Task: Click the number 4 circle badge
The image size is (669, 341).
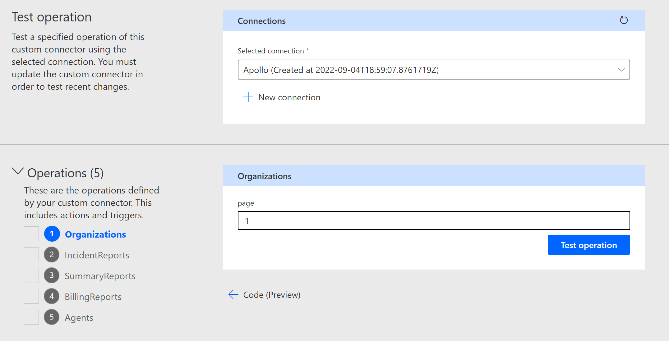Action: (x=52, y=296)
